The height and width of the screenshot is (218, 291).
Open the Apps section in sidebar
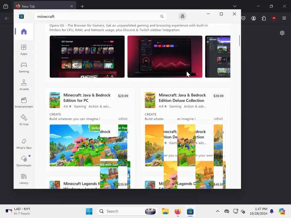[24, 50]
